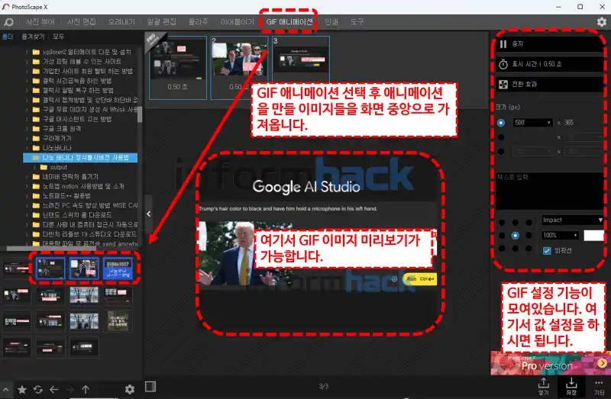This screenshot has width=611, height=399.
Task: Switch to the 사진 뷰어 tab
Action: coord(40,22)
